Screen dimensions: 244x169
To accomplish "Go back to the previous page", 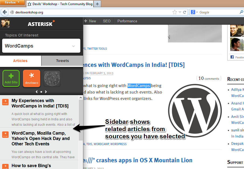I will click(x=5, y=12).
